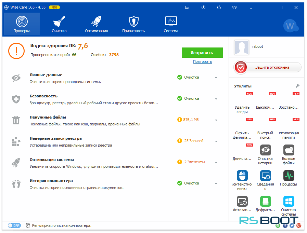Open the Дефрагм... utility
This screenshot has height=233, width=307.
pyautogui.click(x=265, y=204)
